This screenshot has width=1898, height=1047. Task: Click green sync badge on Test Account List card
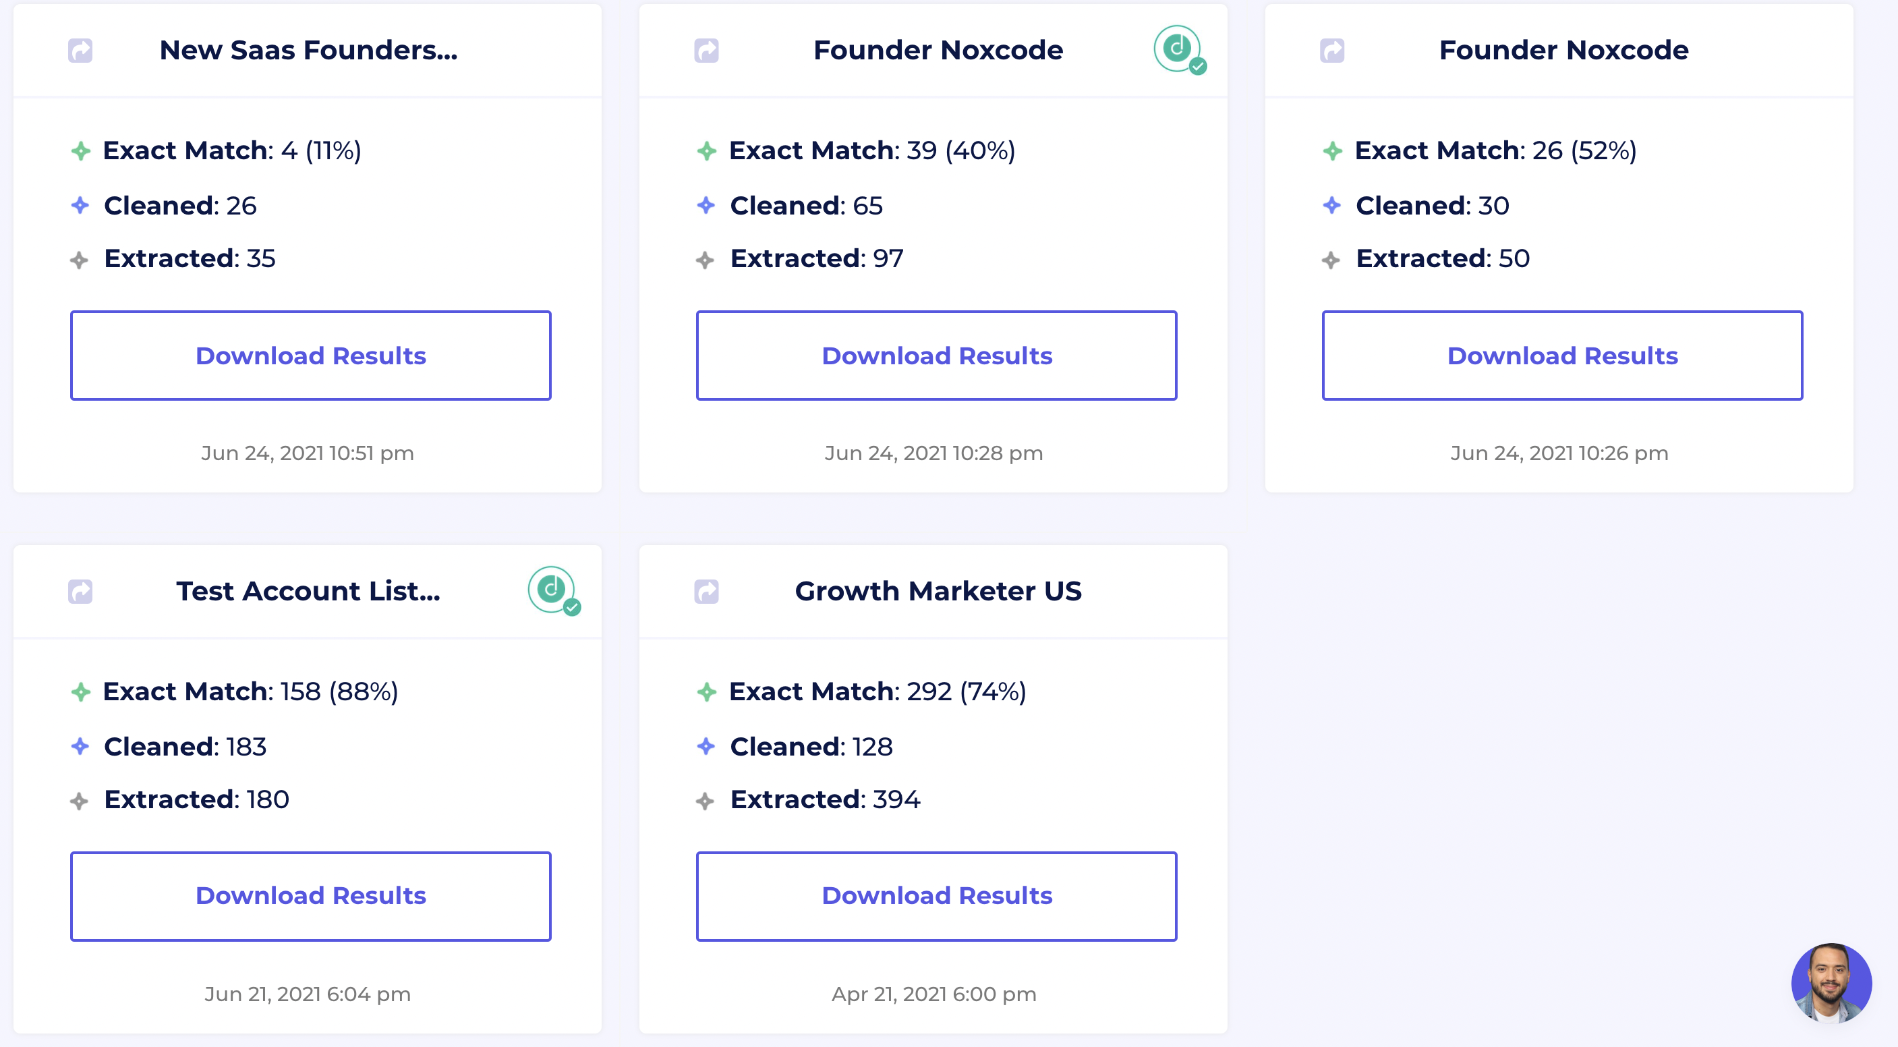[552, 590]
